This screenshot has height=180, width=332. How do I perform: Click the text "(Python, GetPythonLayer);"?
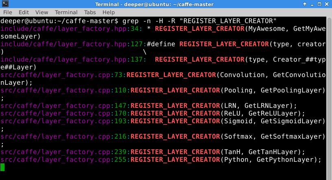[x=271, y=160]
